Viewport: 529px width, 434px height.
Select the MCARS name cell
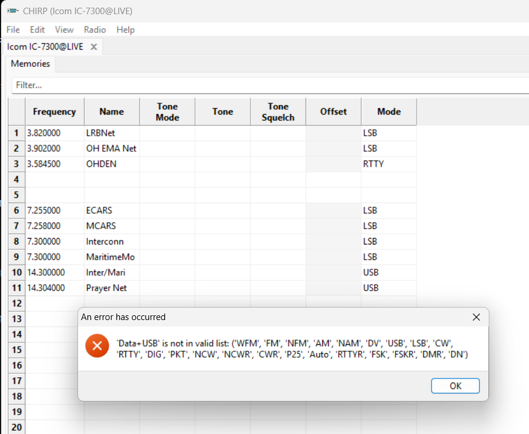(112, 226)
